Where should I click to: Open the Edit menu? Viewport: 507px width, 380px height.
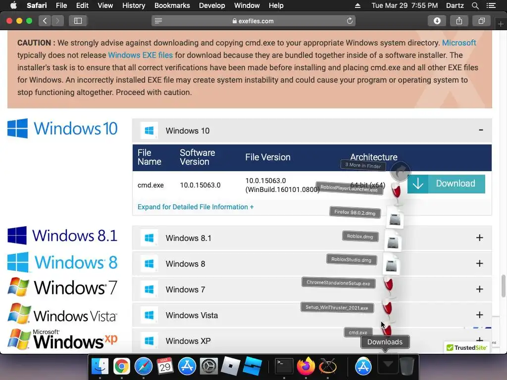point(82,5)
